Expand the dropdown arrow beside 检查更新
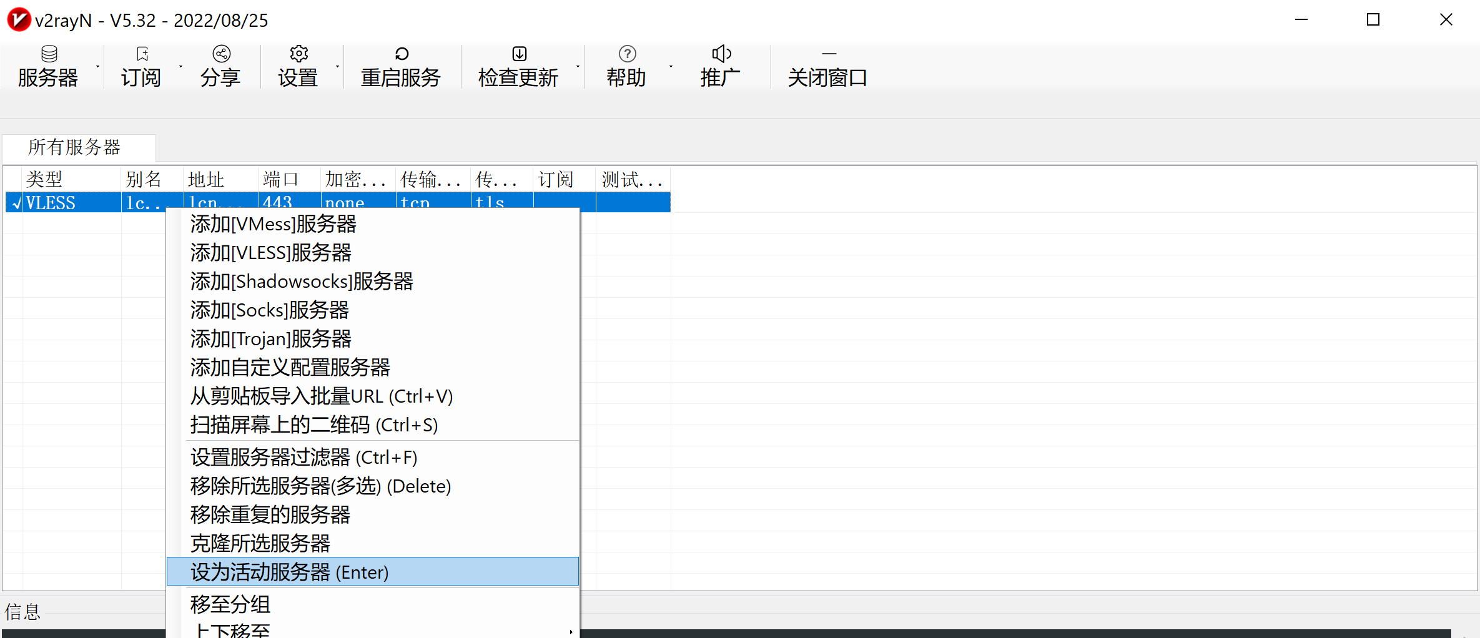Image resolution: width=1480 pixels, height=638 pixels. click(578, 67)
